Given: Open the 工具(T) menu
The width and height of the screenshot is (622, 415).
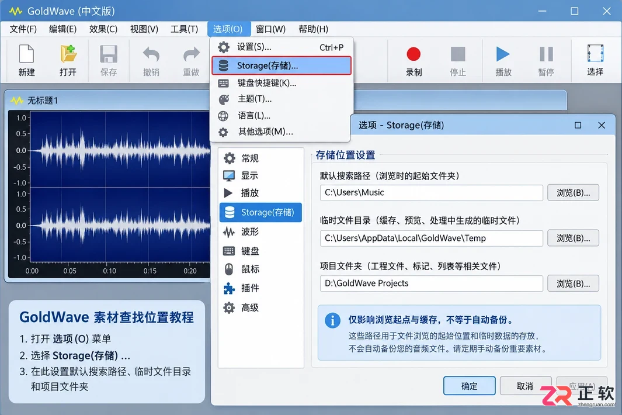Looking at the screenshot, I should pos(184,29).
